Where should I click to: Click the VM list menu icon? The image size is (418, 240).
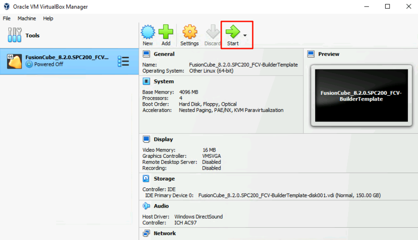pyautogui.click(x=123, y=61)
